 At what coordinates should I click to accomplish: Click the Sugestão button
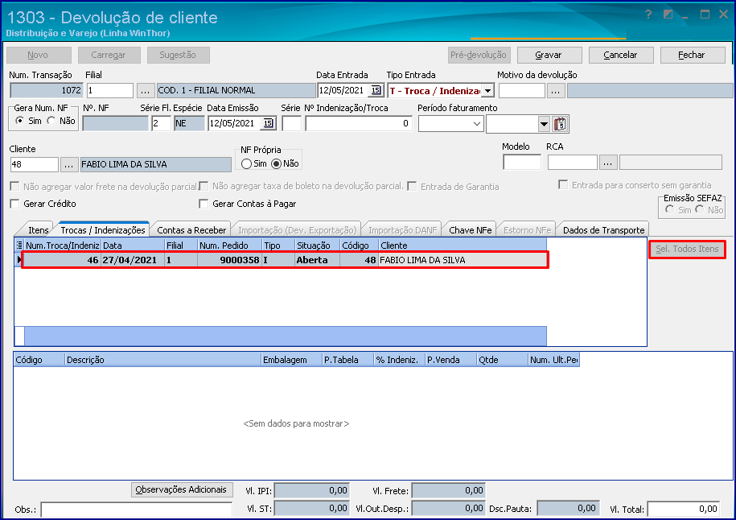(x=178, y=55)
